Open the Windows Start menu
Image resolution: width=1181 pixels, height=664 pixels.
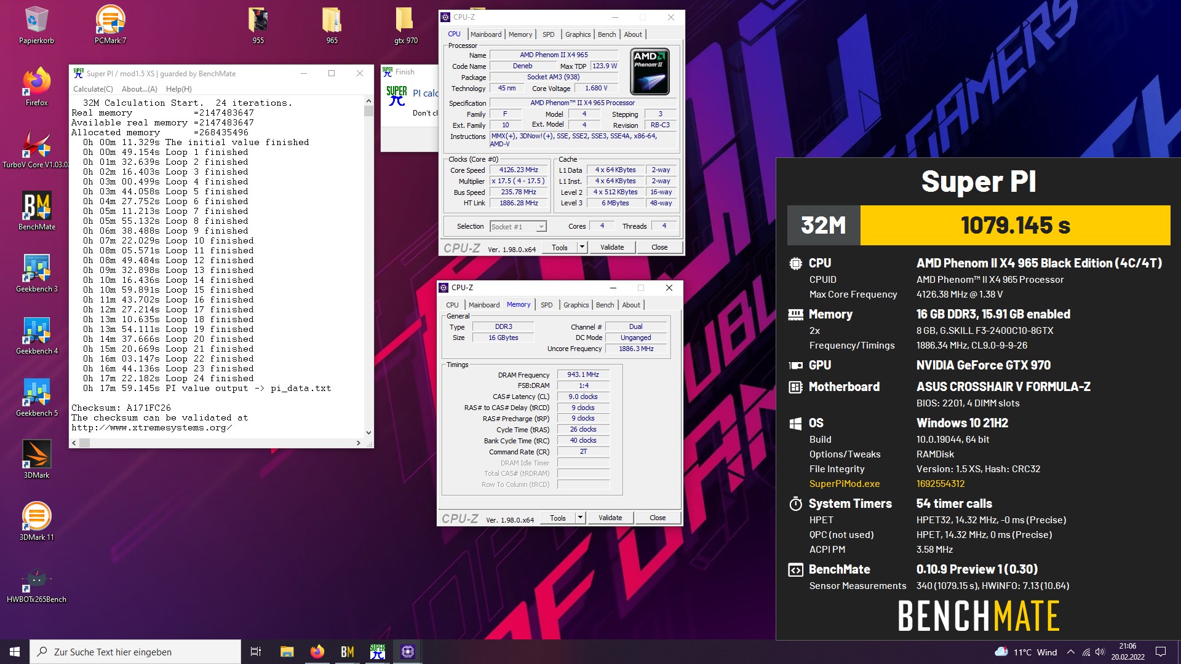point(15,652)
